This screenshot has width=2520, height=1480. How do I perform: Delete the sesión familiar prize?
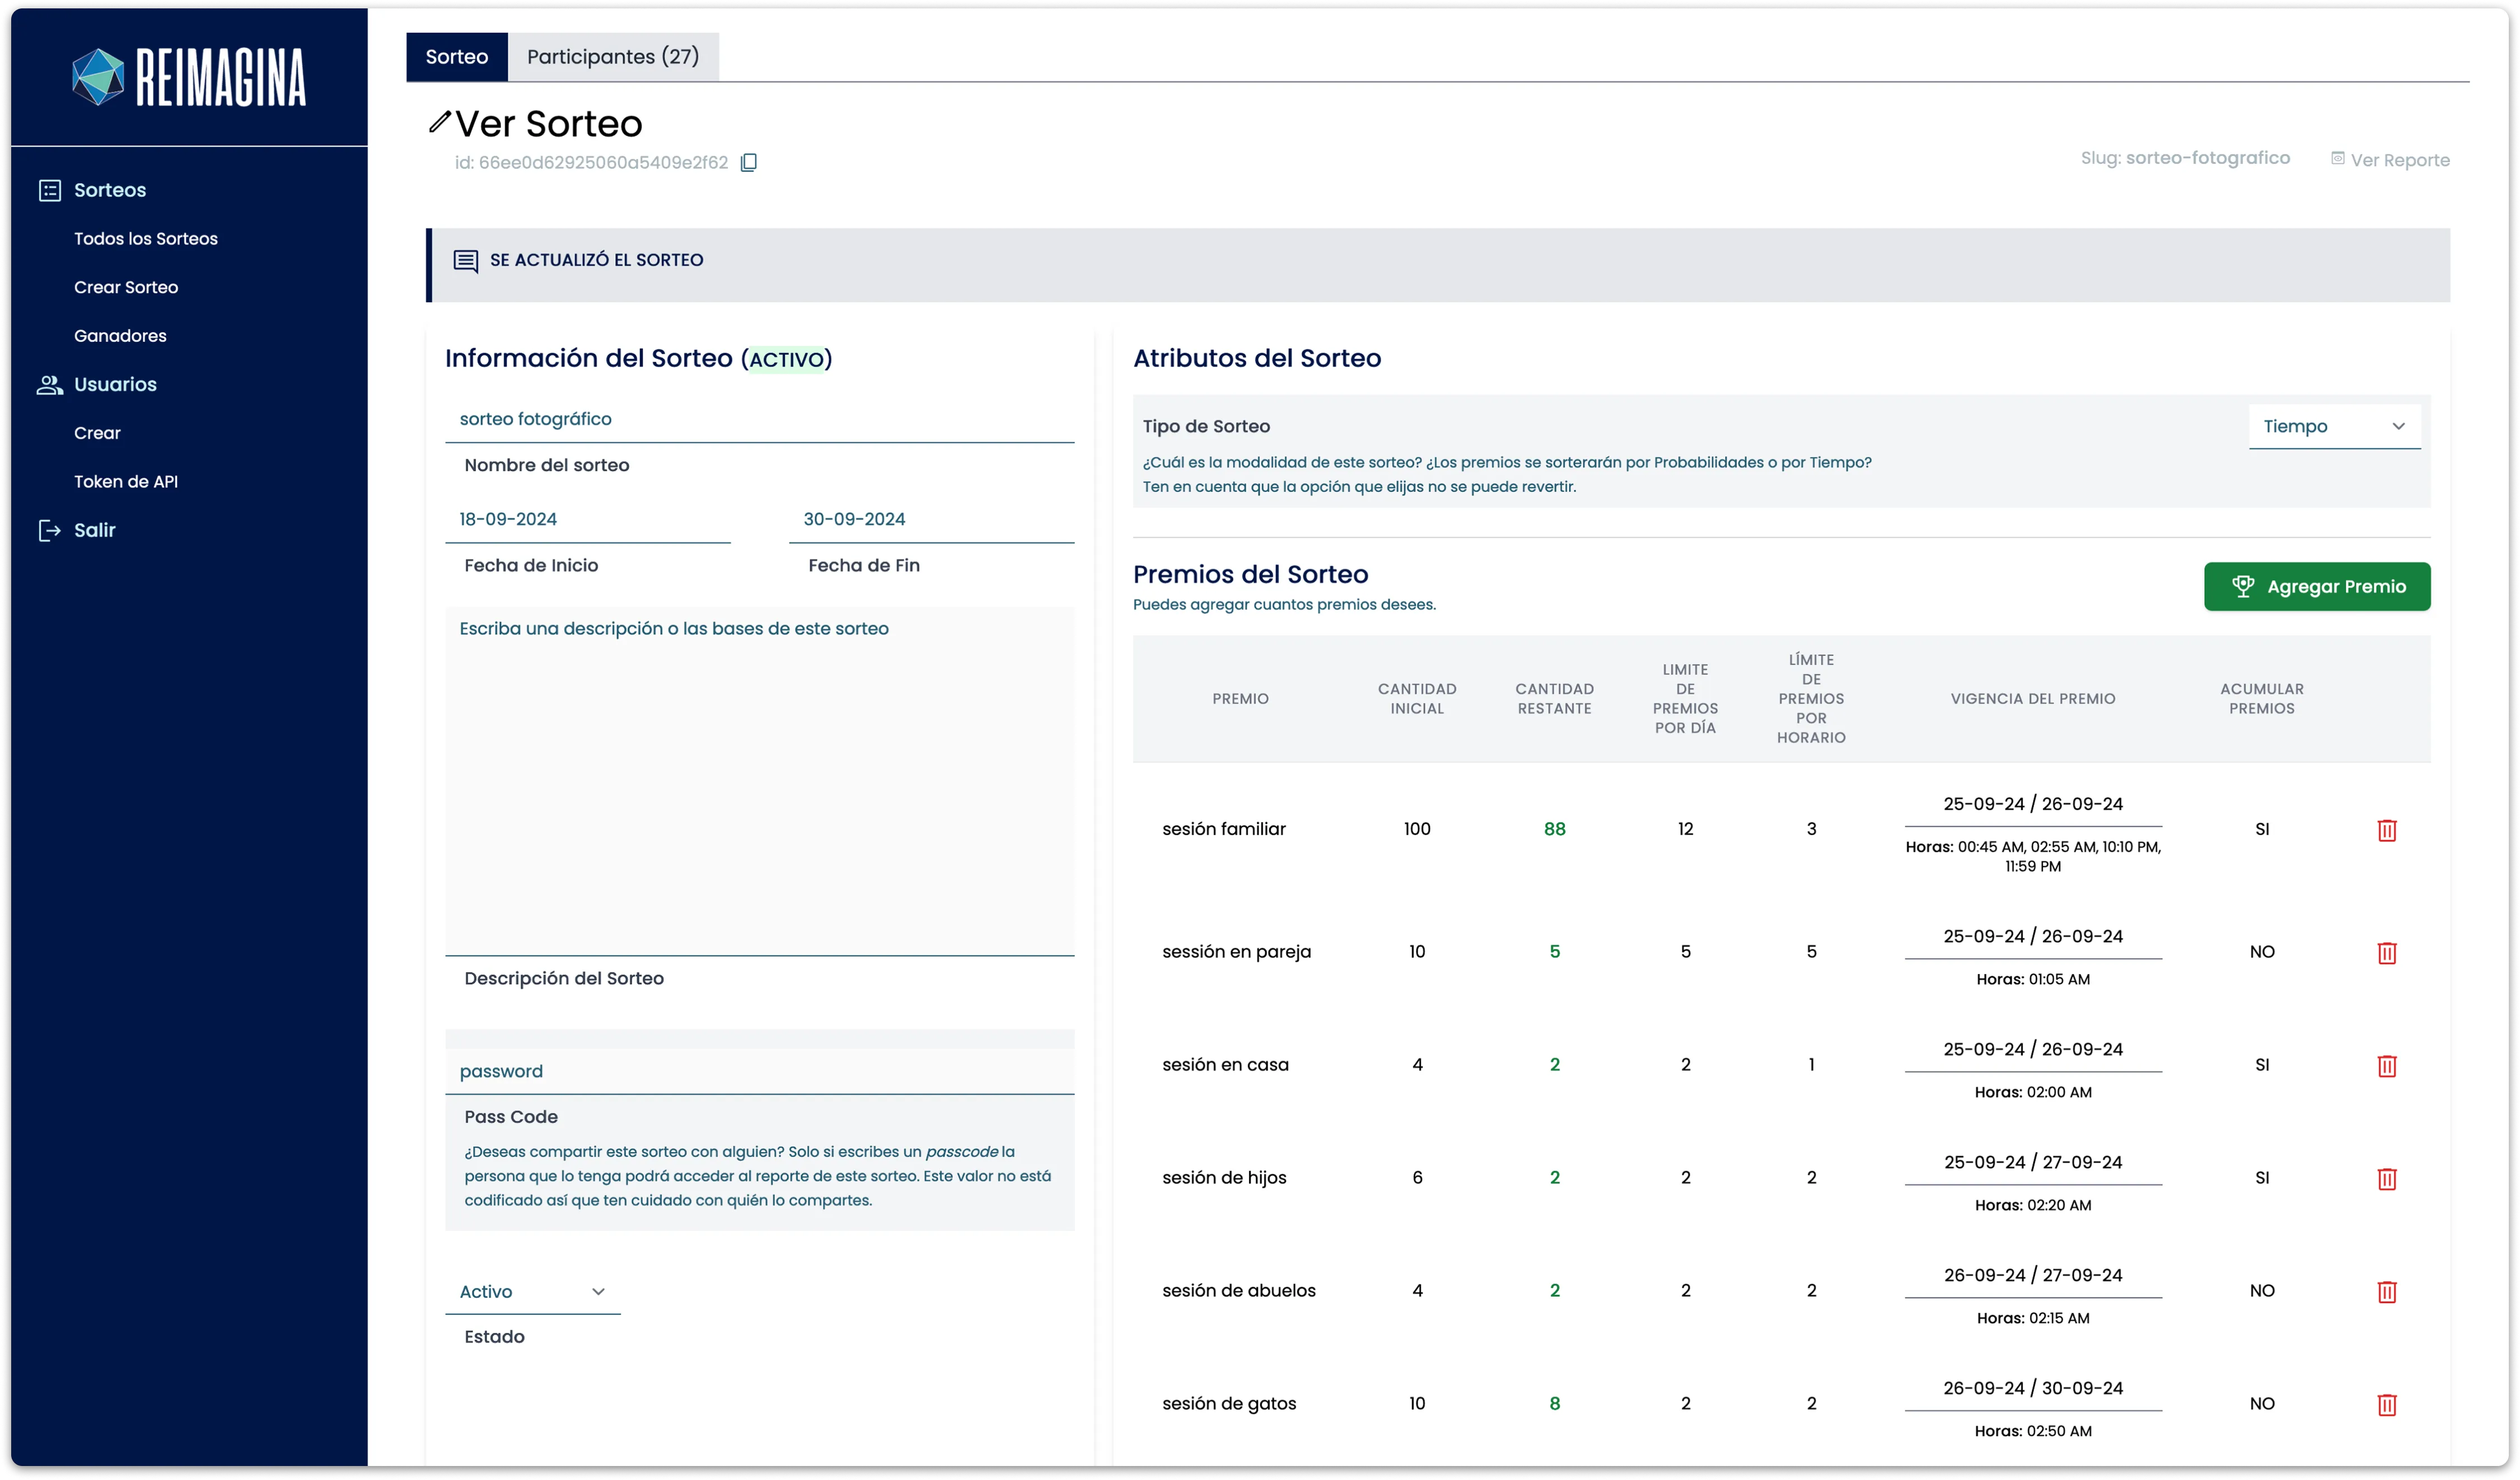tap(2386, 830)
